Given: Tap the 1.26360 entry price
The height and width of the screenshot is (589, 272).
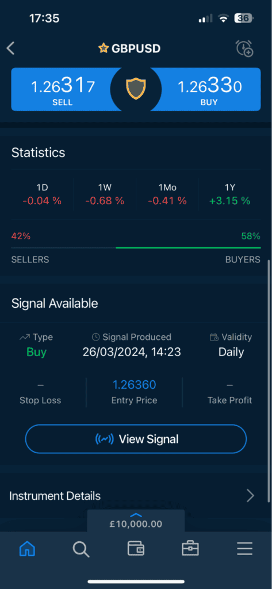Looking at the screenshot, I should tap(134, 385).
